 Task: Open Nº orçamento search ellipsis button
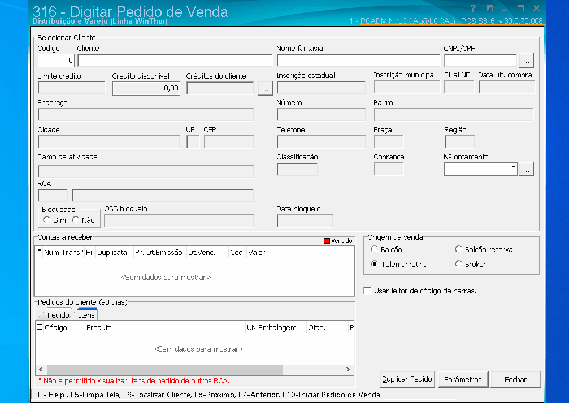click(526, 169)
